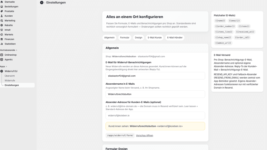Click the {{email}} placeholder chip
267x150 pixels.
click(x=234, y=21)
